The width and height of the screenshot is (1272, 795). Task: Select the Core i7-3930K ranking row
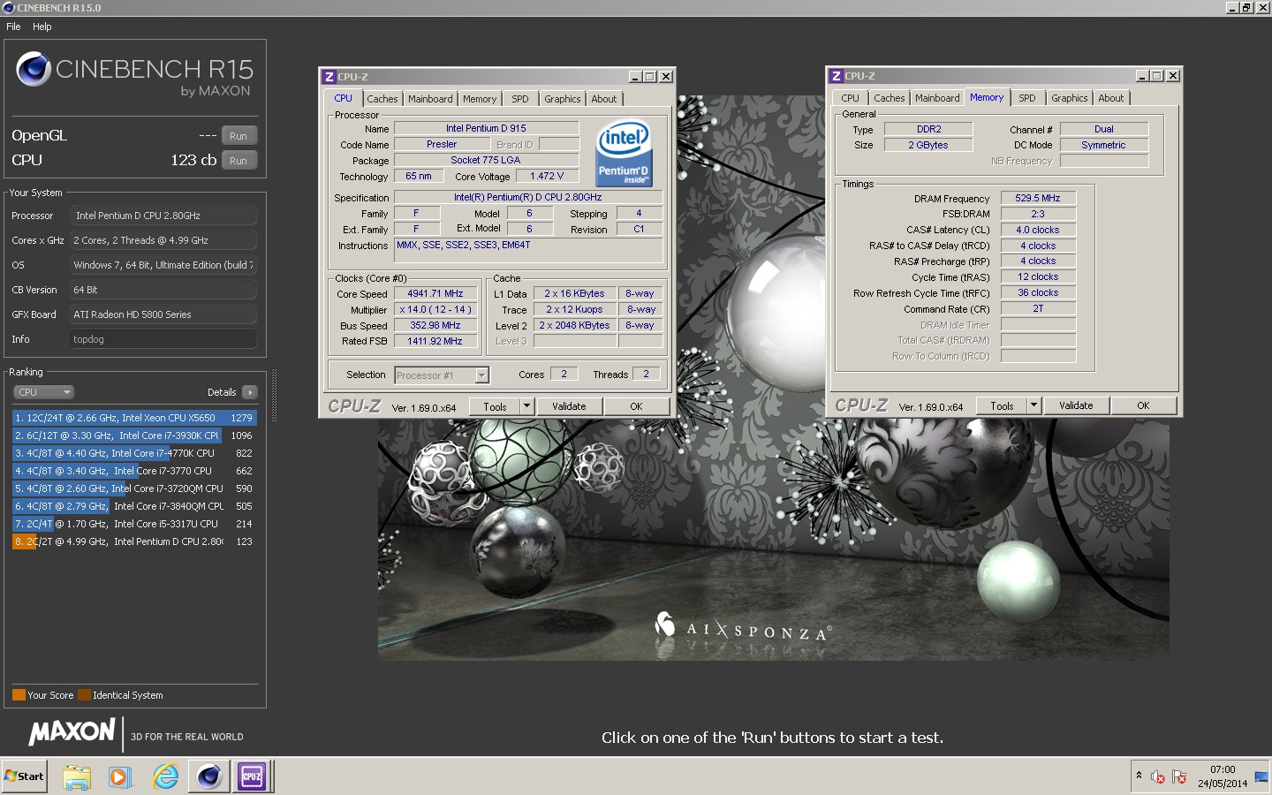pos(134,435)
